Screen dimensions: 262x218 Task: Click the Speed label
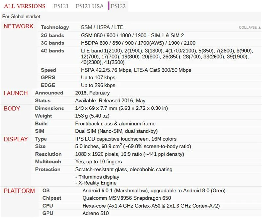48,70
